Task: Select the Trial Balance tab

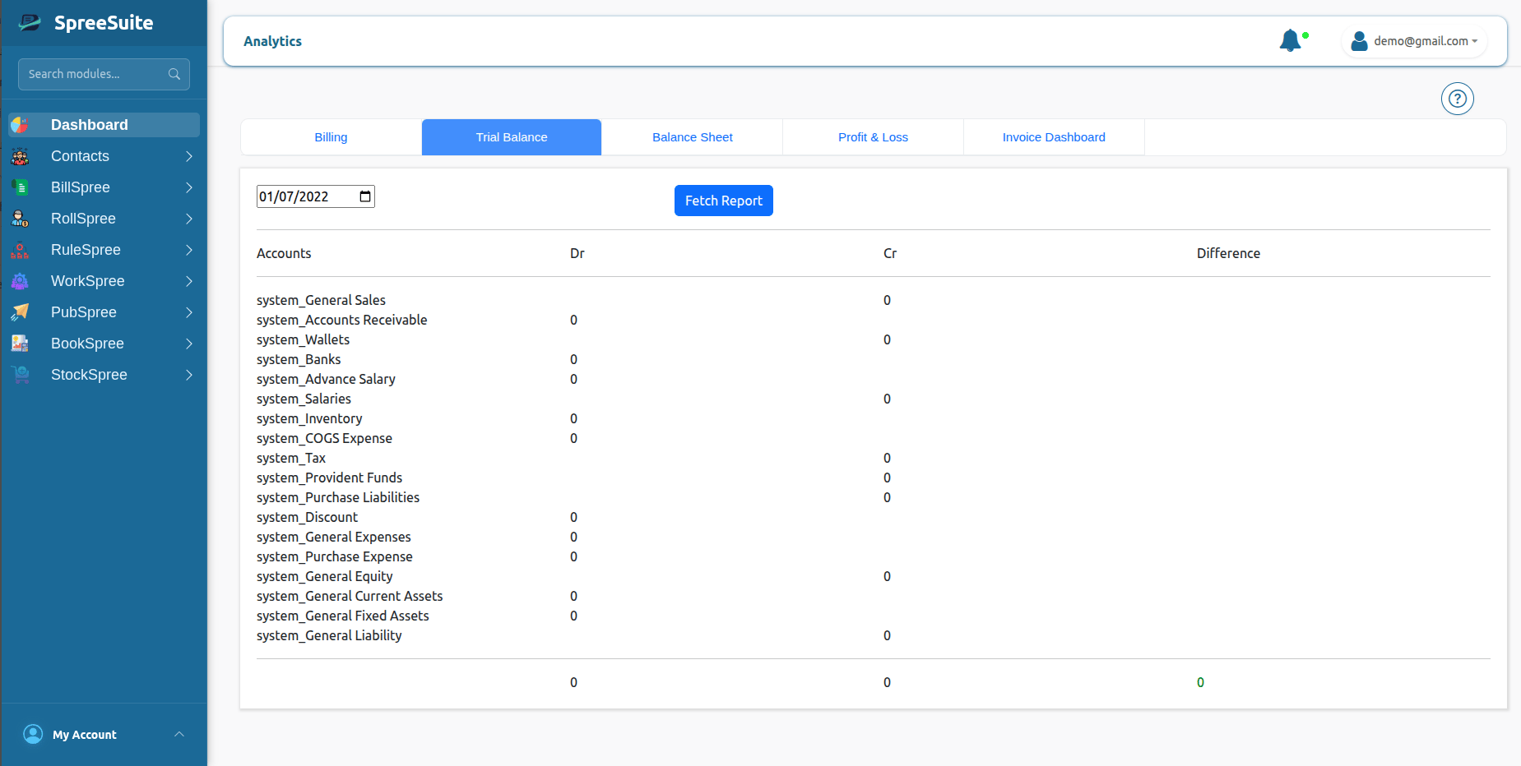Action: coord(512,137)
